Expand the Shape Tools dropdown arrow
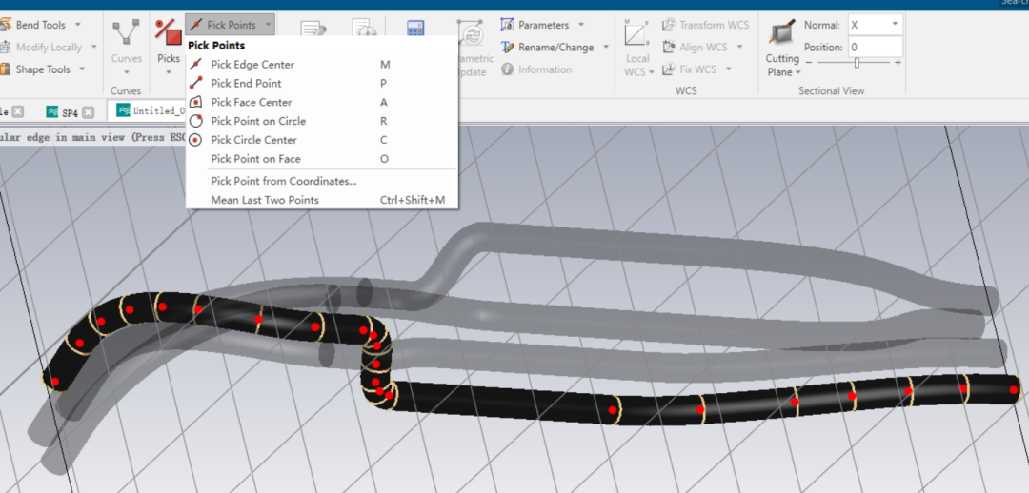The image size is (1029, 493). pos(82,69)
